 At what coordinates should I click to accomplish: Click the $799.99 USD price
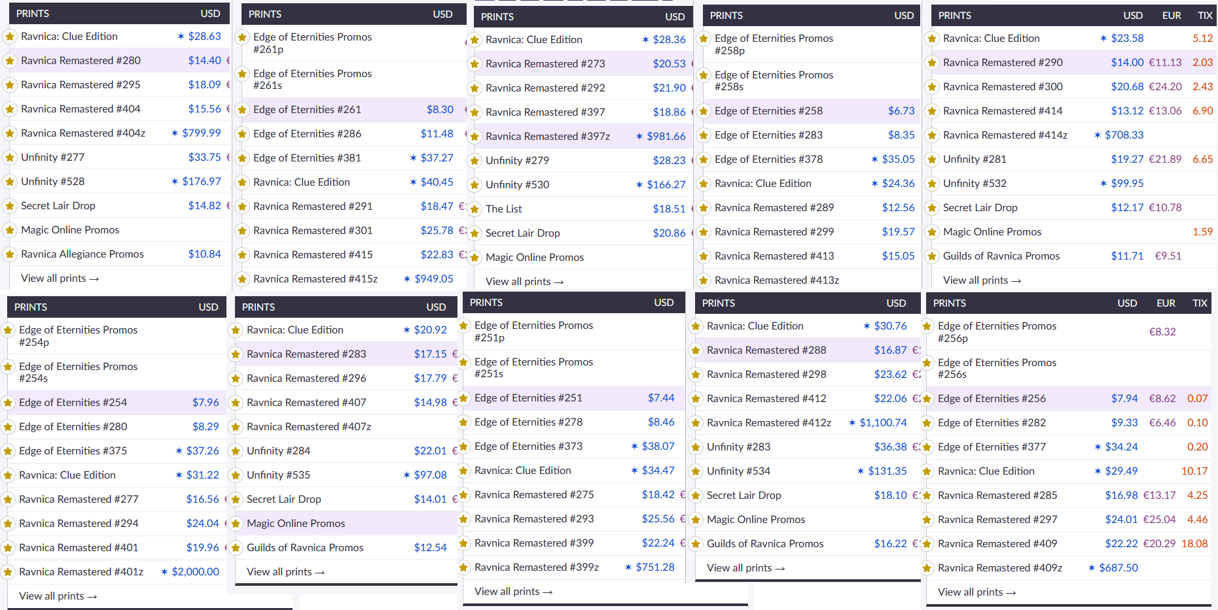click(x=201, y=133)
